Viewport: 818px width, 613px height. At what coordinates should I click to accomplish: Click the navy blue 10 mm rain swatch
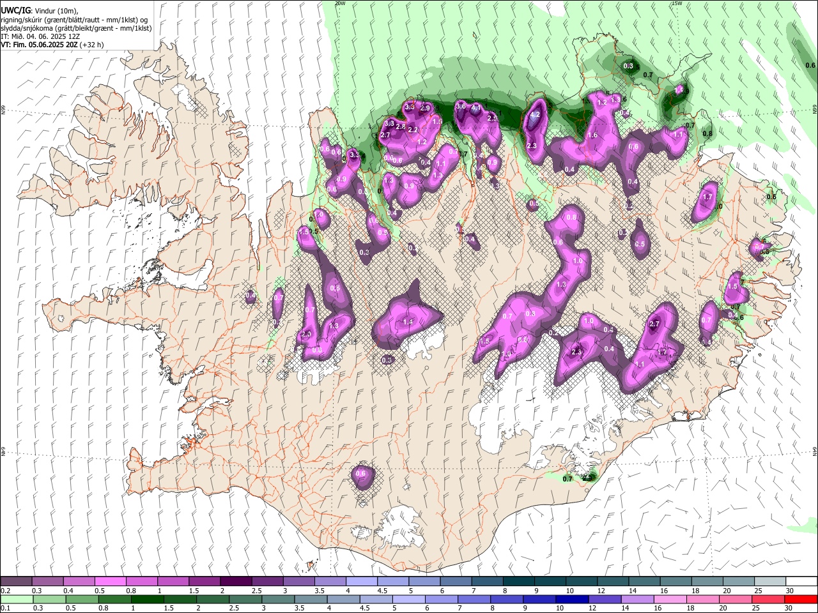point(571,599)
